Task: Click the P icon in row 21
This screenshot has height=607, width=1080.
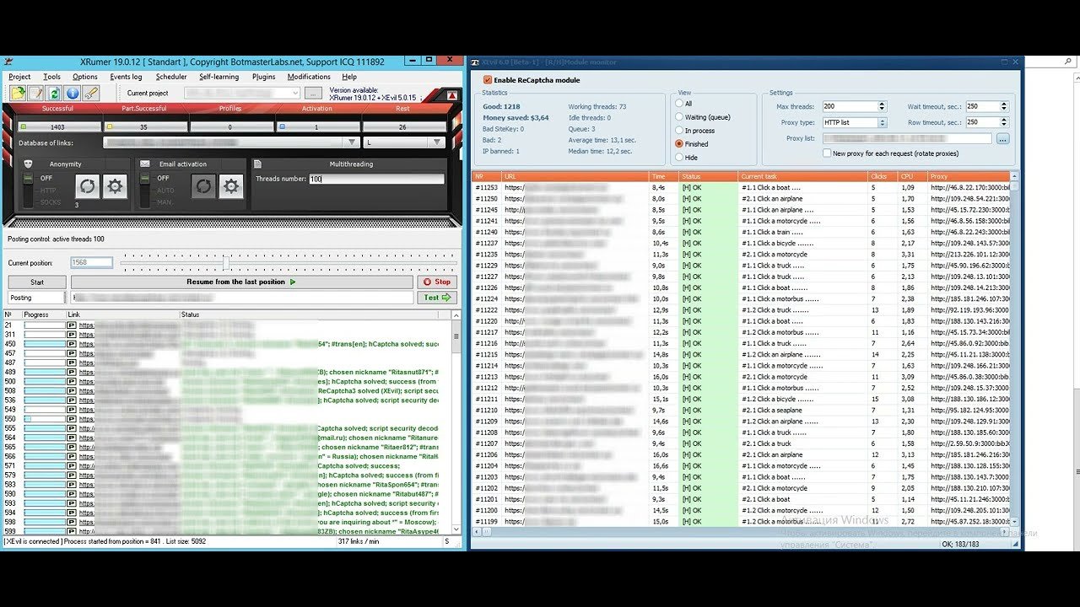Action: pos(72,325)
